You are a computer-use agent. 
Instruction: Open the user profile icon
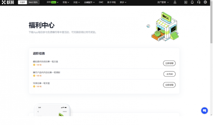click(x=175, y=2)
